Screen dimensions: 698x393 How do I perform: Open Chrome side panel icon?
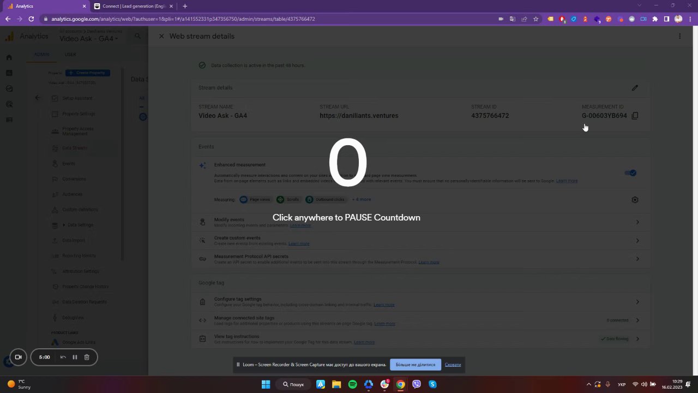point(666,19)
